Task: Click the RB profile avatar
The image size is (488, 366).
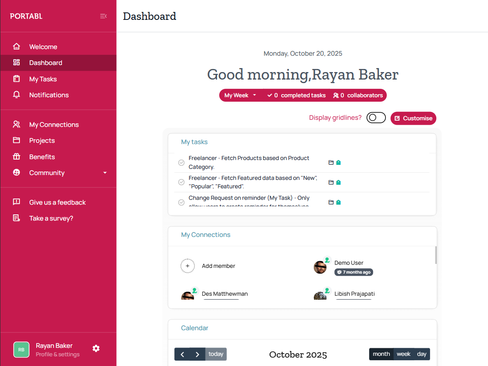Action: click(x=21, y=349)
